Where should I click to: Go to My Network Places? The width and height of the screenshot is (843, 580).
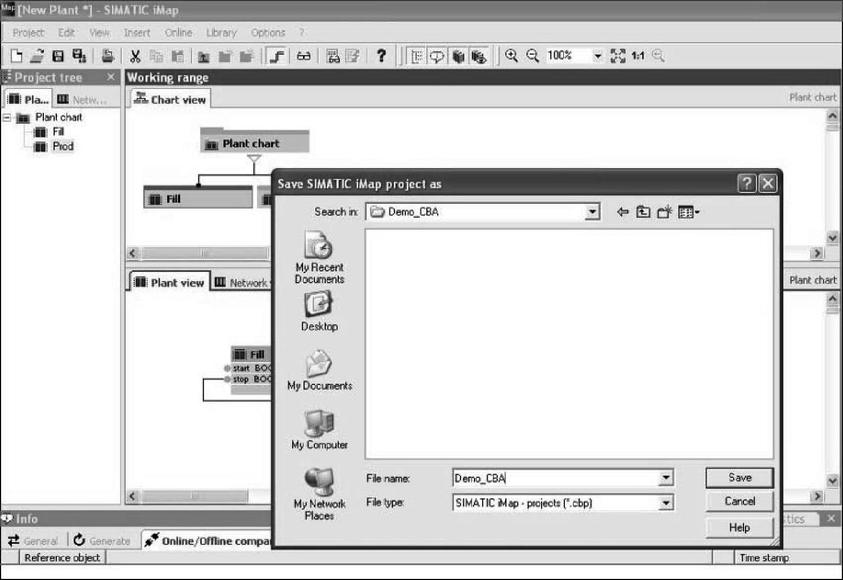click(x=319, y=494)
